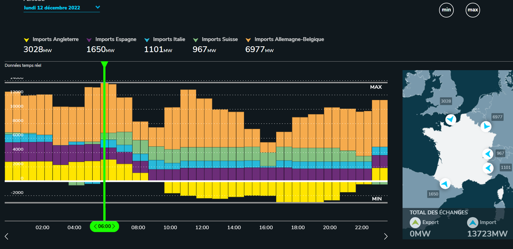Select the 0MW export total
This screenshot has height=249, width=513.
tap(420, 234)
